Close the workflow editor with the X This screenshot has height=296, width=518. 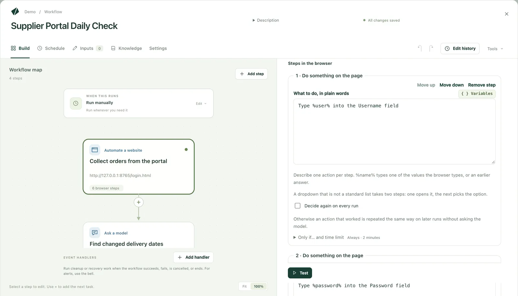[507, 14]
